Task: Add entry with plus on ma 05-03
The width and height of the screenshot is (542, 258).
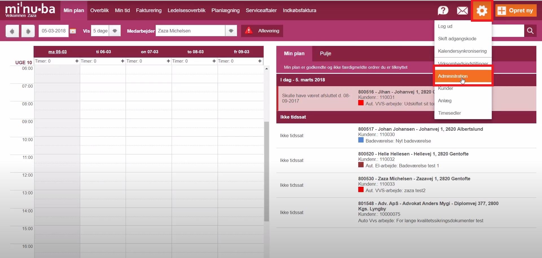Action: [x=77, y=61]
